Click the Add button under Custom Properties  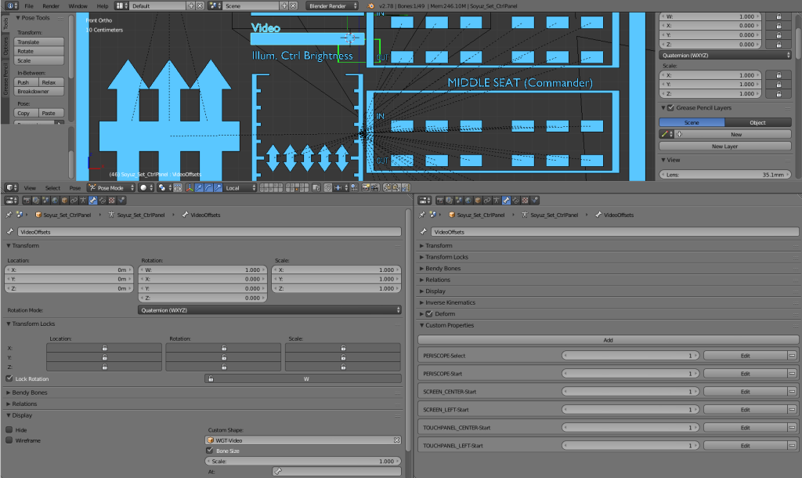pyautogui.click(x=607, y=339)
